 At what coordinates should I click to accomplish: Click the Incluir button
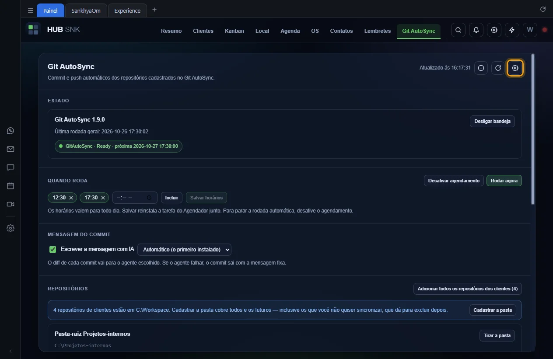click(x=171, y=198)
